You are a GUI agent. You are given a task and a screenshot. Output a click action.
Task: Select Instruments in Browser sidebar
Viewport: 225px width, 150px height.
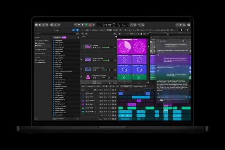[x=41, y=43]
